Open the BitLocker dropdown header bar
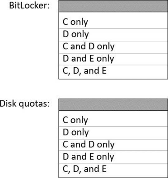168x178 pixels. click(x=113, y=6)
